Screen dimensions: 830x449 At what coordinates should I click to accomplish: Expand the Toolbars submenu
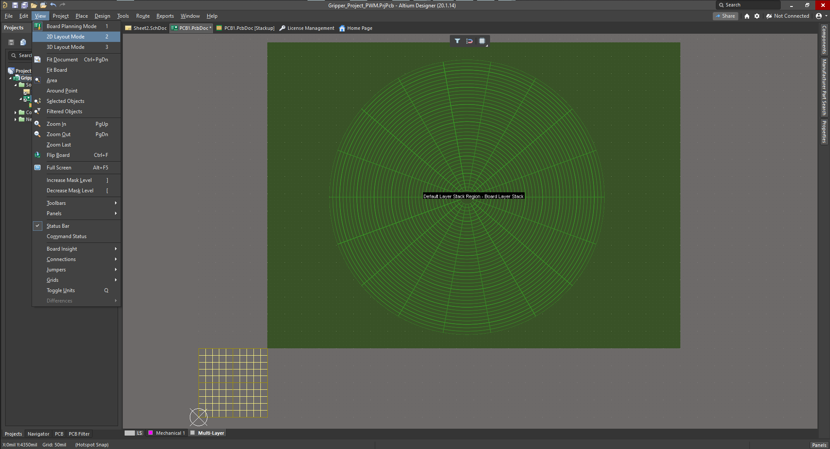click(76, 203)
